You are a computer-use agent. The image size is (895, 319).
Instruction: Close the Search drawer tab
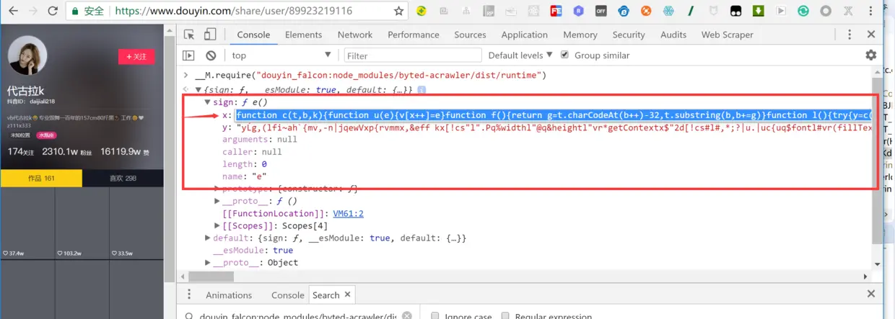[x=347, y=295]
